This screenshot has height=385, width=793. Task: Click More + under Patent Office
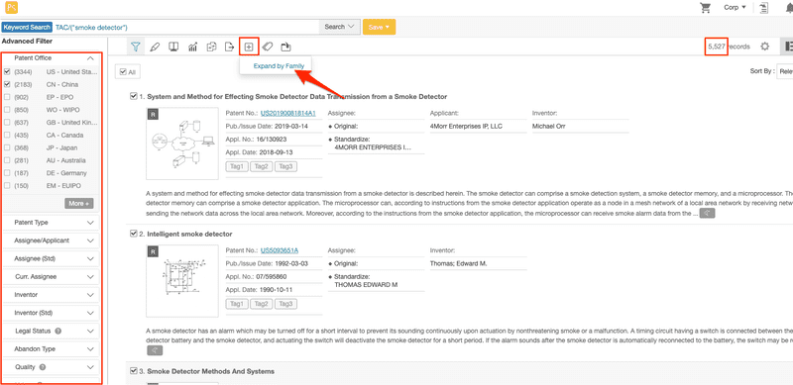(79, 203)
